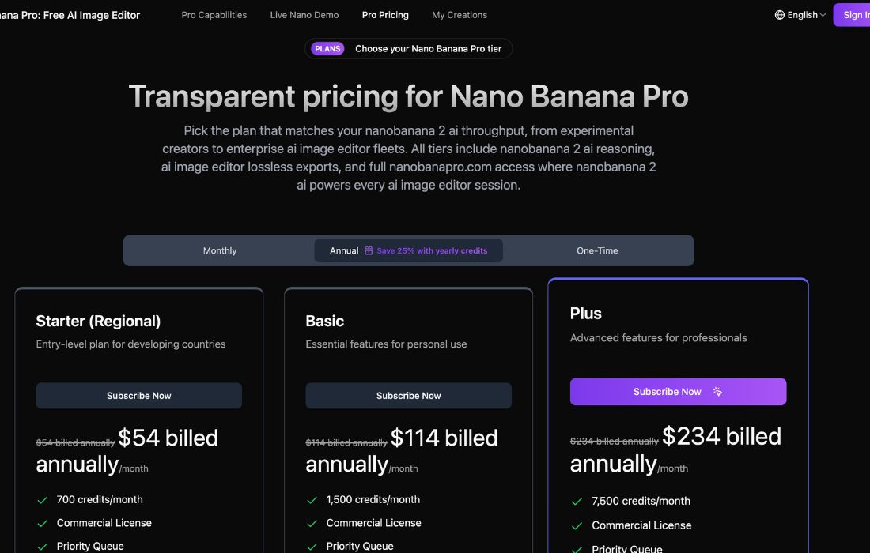Click checkmark beside 1,500 credits/month
Viewport: 870px width, 553px height.
click(x=312, y=500)
